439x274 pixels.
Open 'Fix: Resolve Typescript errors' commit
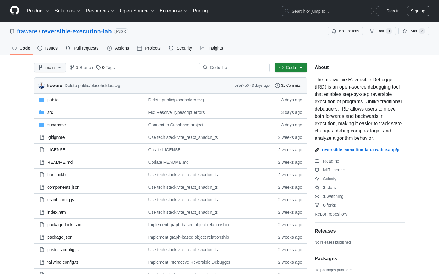click(177, 112)
